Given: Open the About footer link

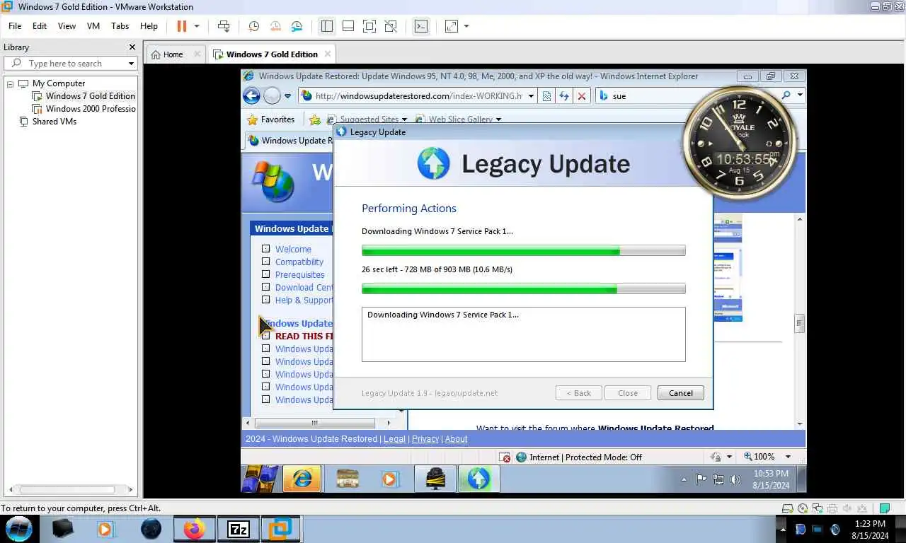Looking at the screenshot, I should coord(456,439).
